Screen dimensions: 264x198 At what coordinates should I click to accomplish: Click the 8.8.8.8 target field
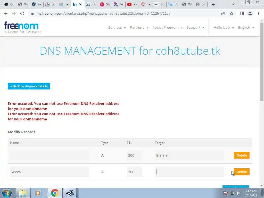(189, 155)
